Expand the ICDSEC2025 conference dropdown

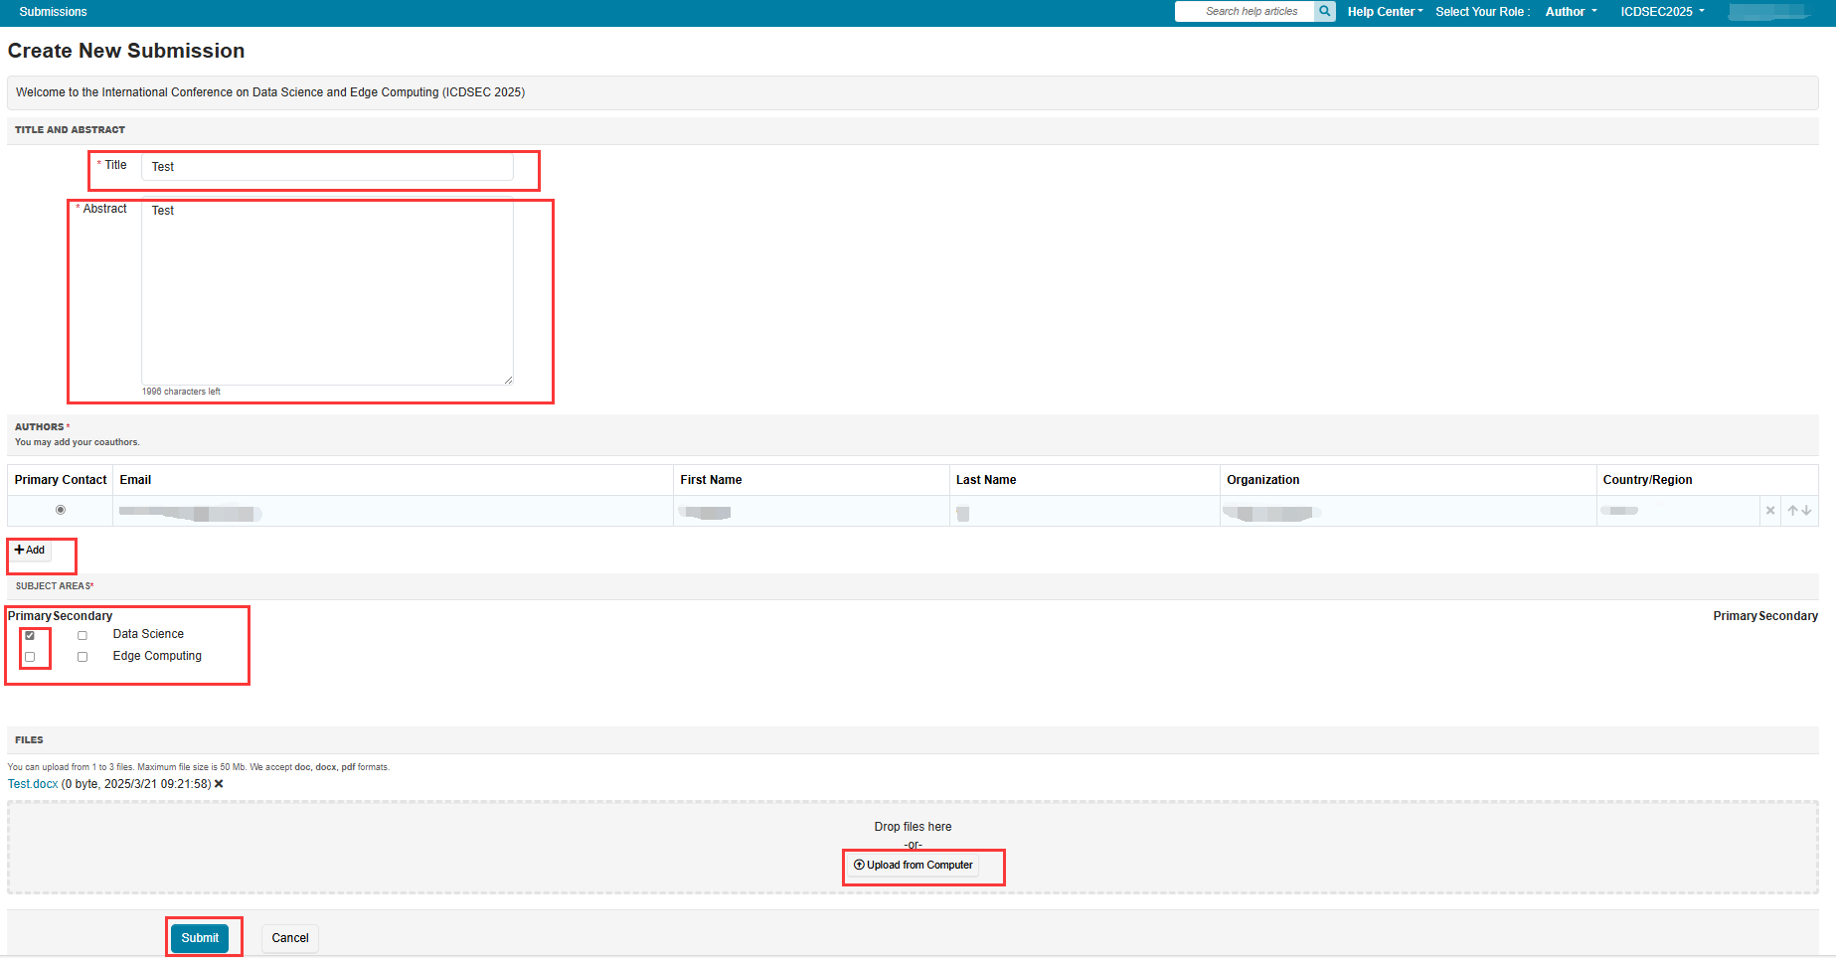pos(1662,12)
